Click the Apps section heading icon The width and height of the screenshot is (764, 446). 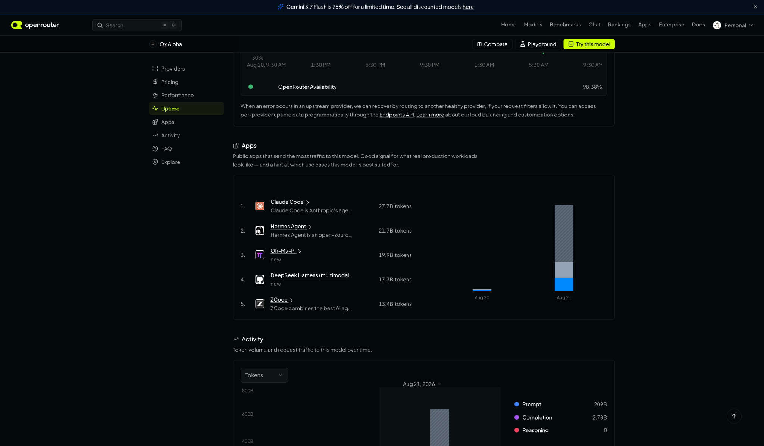tap(236, 146)
